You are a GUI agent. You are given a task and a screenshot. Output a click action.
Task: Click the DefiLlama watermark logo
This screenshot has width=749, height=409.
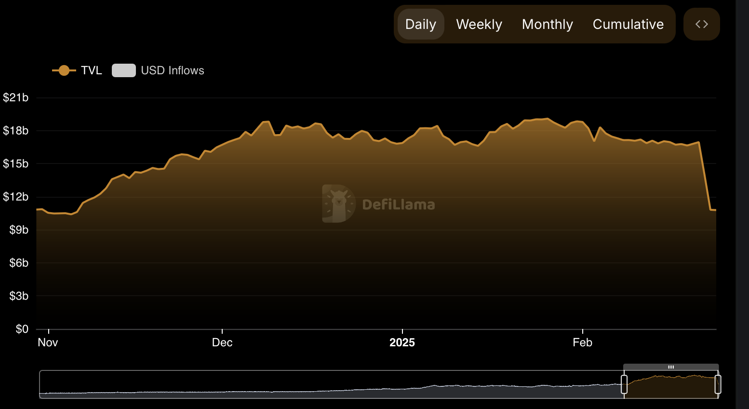tap(338, 204)
